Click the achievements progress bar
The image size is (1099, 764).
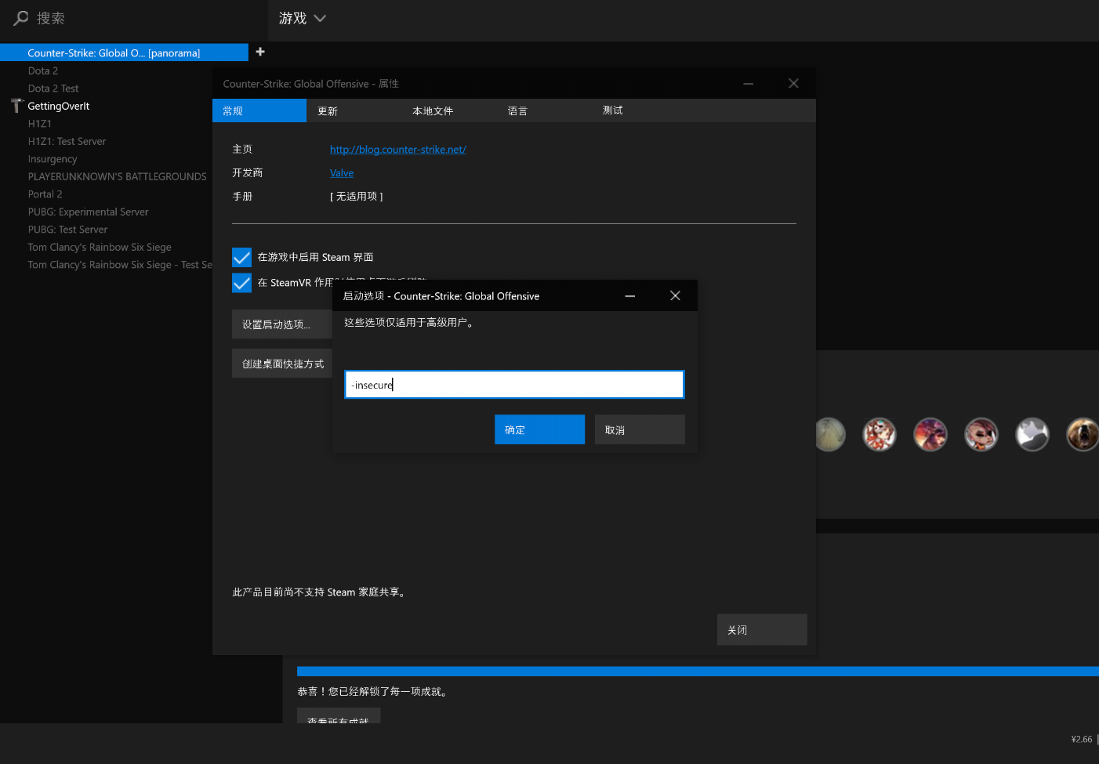click(698, 671)
